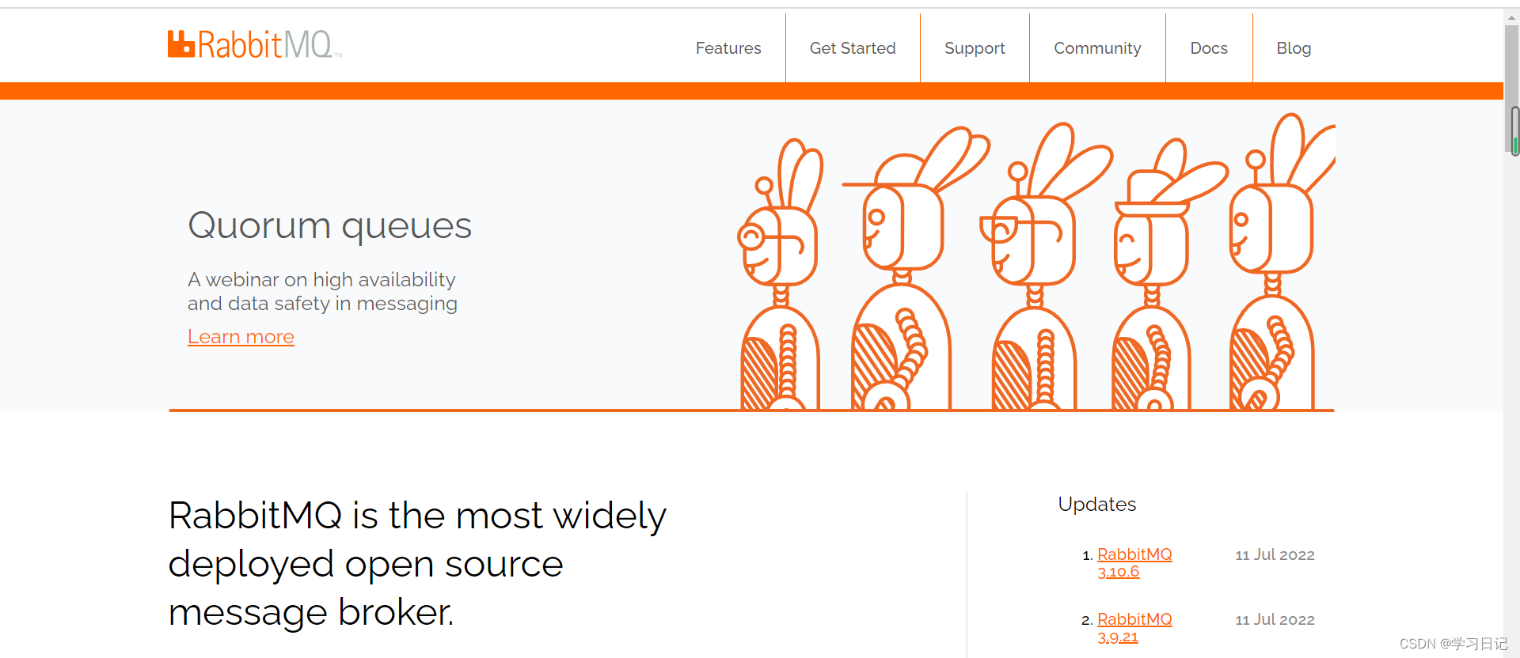This screenshot has width=1520, height=658.
Task: Open the RabbitMQ 3.10.6 release link
Action: 1134,563
